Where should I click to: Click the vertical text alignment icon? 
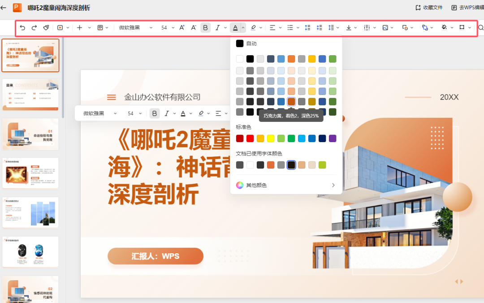[349, 27]
